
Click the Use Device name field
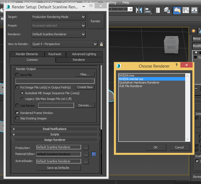pos(56,105)
